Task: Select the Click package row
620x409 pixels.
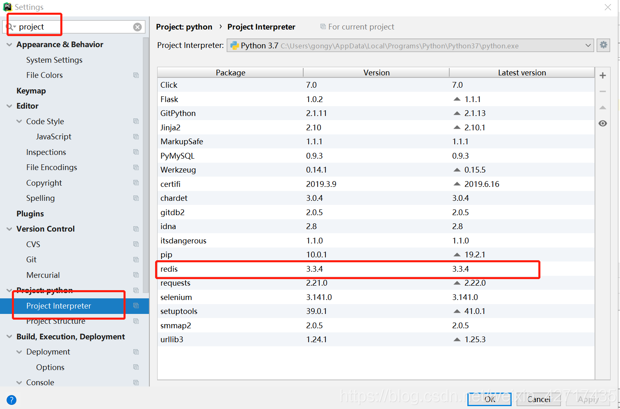Action: click(x=376, y=85)
